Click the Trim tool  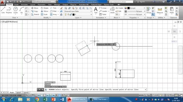[x=53, y=8]
